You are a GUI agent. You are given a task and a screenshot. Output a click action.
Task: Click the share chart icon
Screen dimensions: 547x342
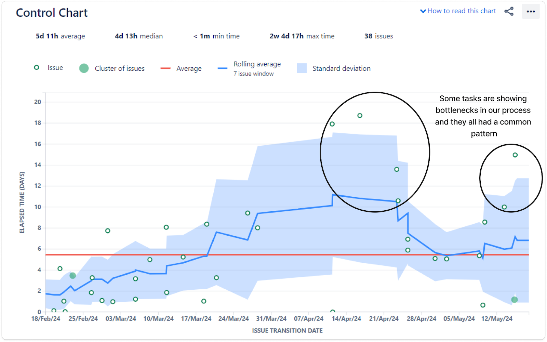[x=509, y=11]
